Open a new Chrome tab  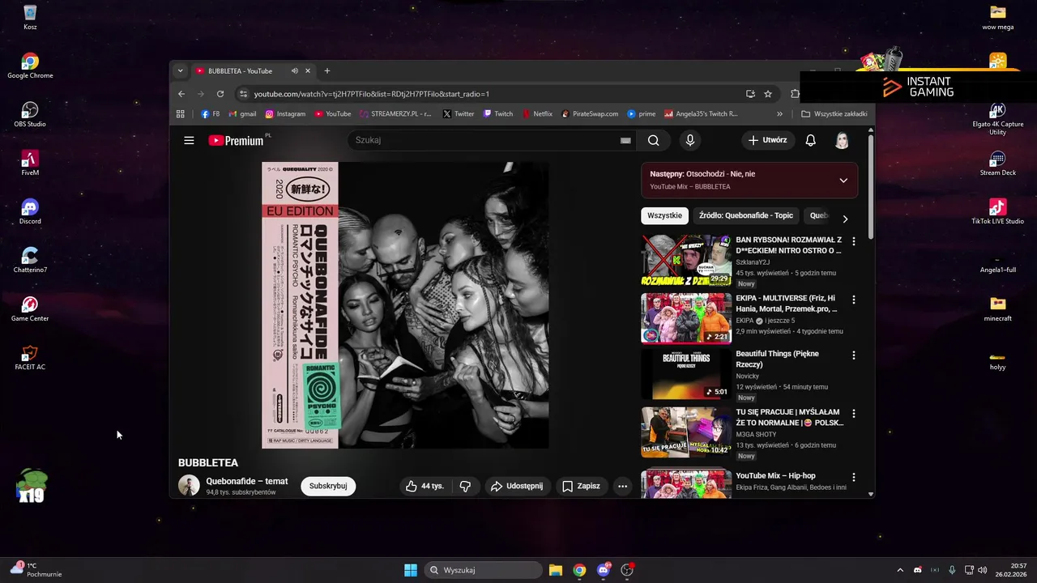pyautogui.click(x=327, y=71)
